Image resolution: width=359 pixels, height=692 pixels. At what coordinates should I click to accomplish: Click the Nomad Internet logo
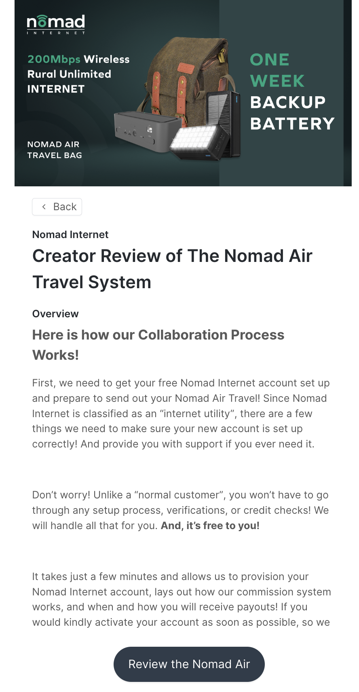click(56, 25)
